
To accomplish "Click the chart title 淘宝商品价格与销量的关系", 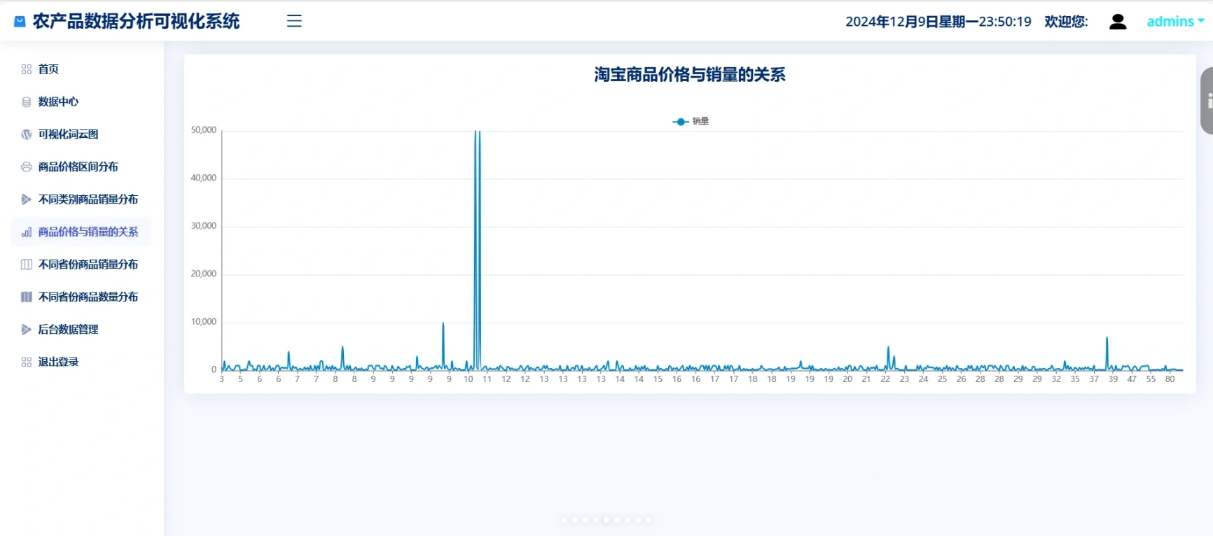I will point(690,75).
